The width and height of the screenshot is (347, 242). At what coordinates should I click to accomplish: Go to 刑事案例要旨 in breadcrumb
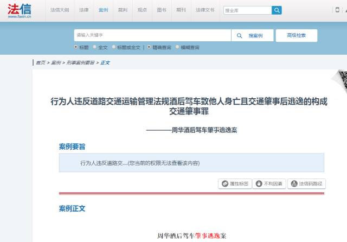pos(81,63)
